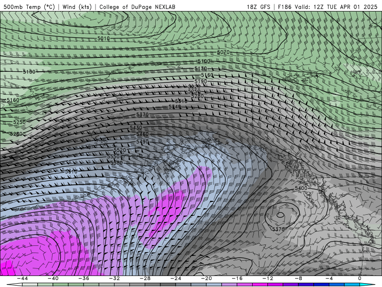Screen dimensions: 382x287
Task: Select the -12 color scale value
Action: tap(268, 278)
